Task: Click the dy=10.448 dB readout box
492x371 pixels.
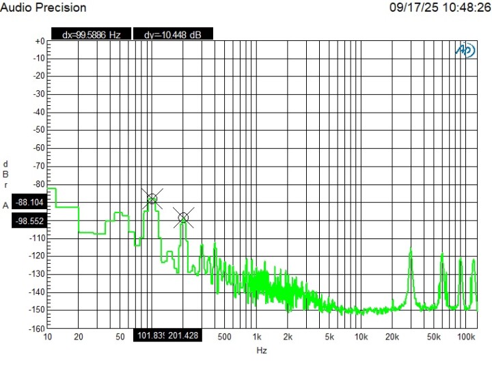Action: tap(174, 34)
